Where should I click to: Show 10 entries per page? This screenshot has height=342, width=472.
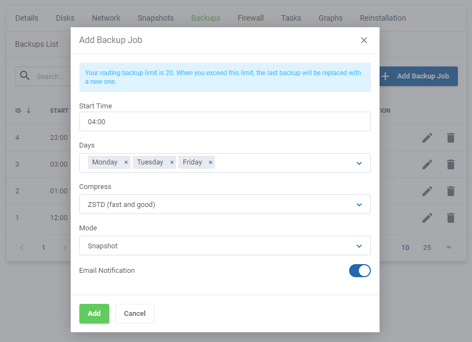coord(405,248)
